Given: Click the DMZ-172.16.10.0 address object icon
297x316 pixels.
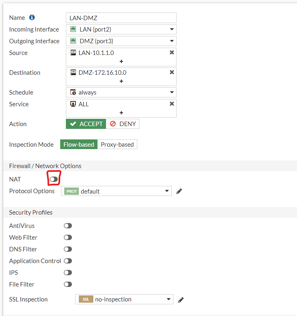Looking at the screenshot, I should pos(73,73).
